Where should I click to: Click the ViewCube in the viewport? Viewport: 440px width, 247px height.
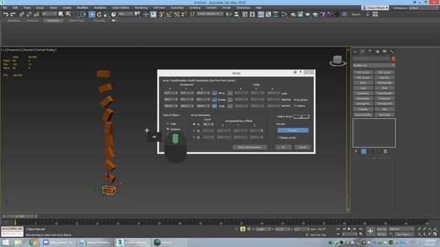[338, 60]
